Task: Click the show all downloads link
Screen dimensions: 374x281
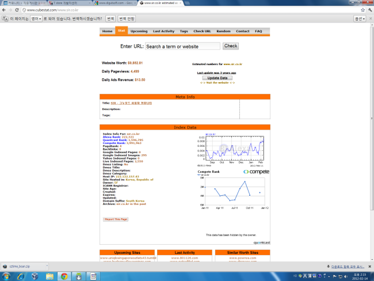Action: [348, 267]
